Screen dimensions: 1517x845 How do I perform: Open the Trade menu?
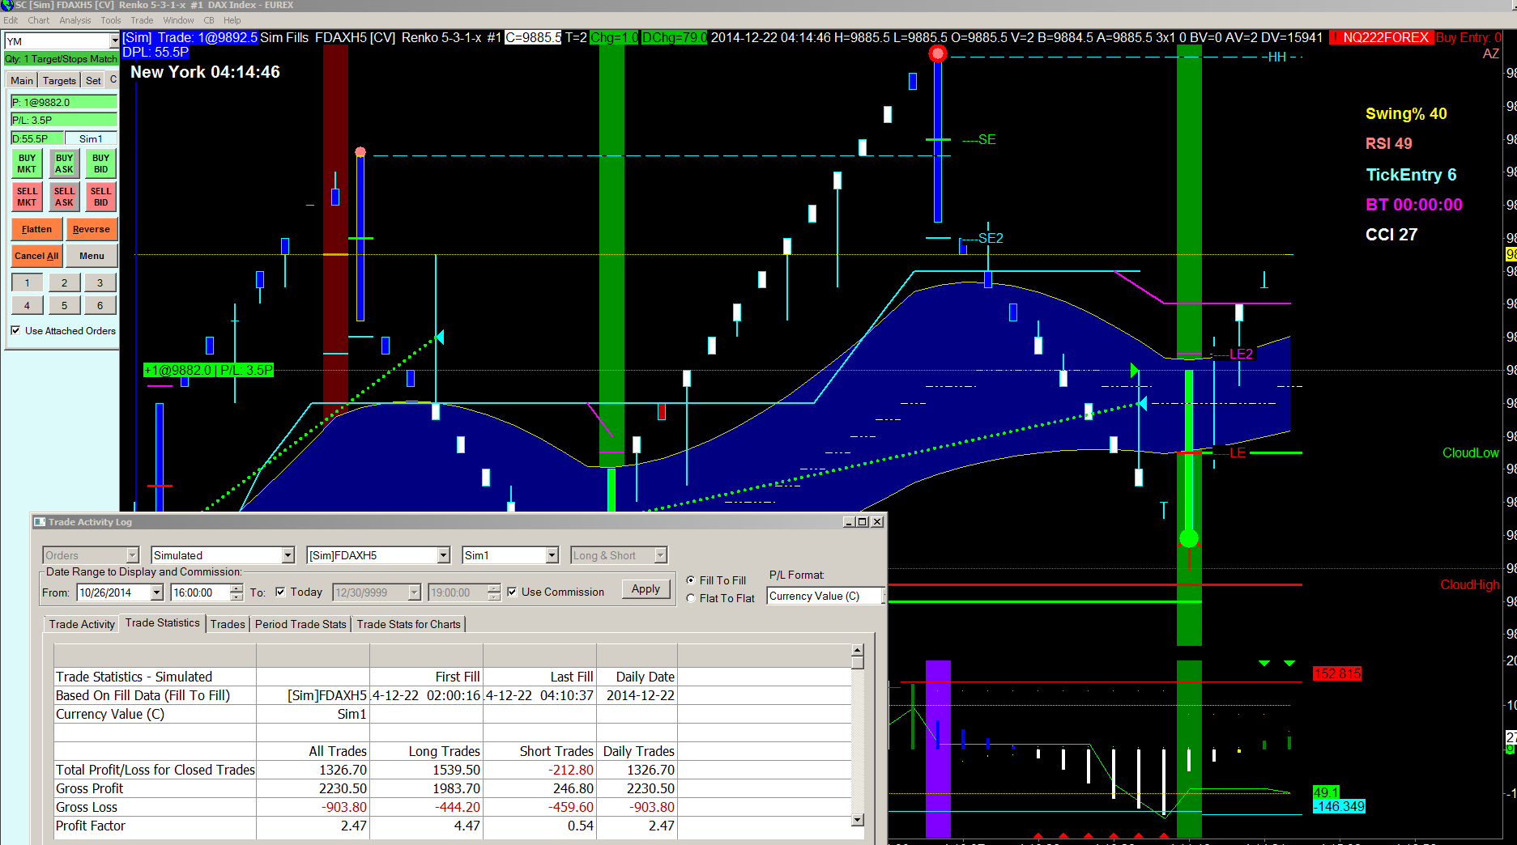click(x=142, y=20)
